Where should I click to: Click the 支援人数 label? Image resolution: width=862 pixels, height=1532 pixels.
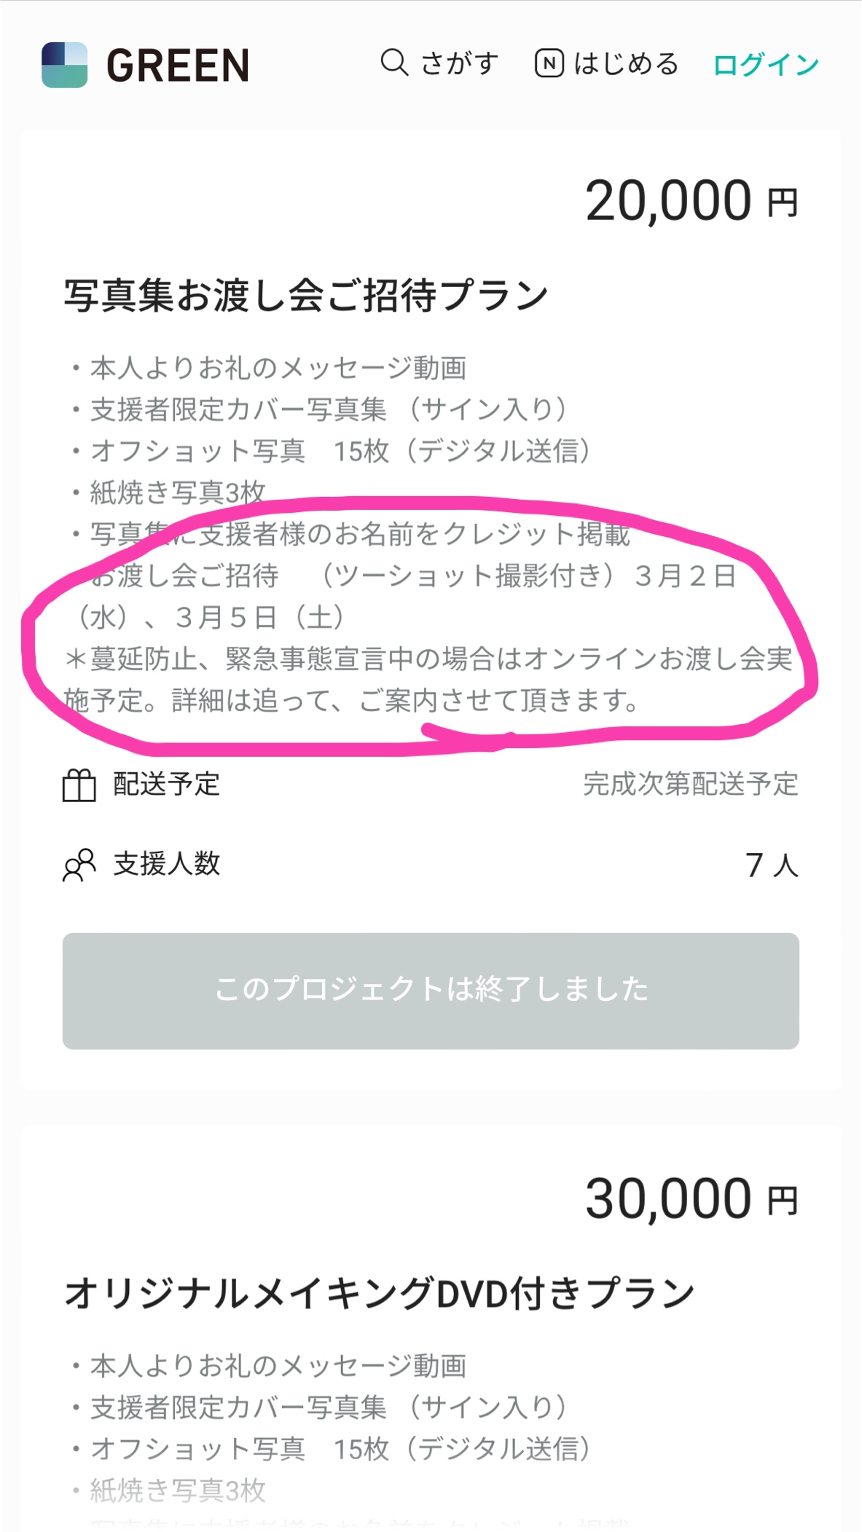point(166,864)
